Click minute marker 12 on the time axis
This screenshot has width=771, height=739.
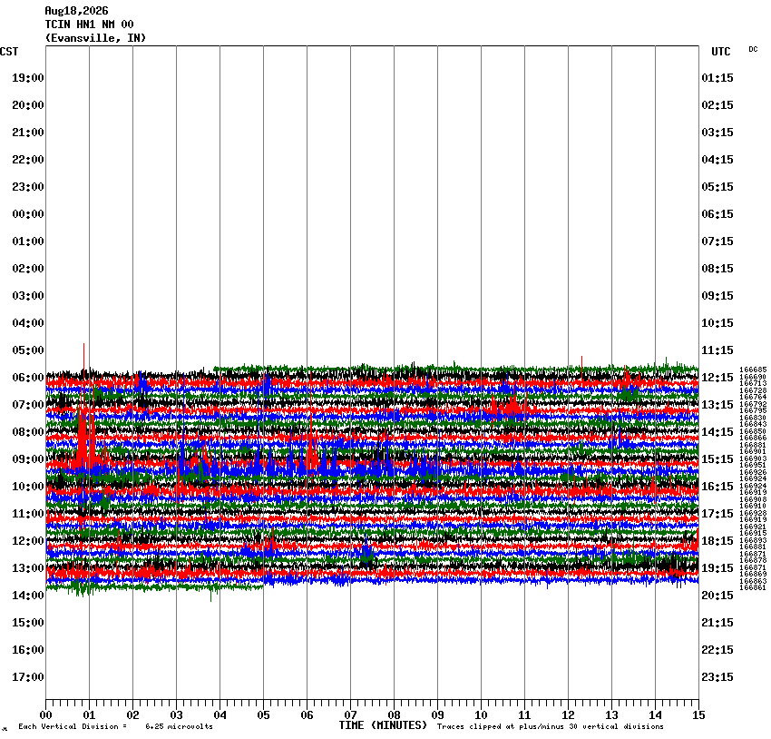click(568, 715)
